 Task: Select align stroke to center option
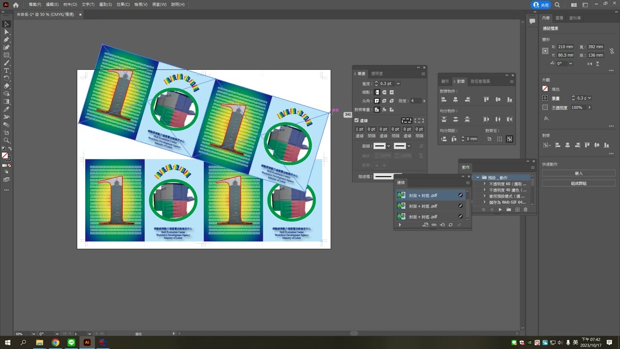click(377, 110)
